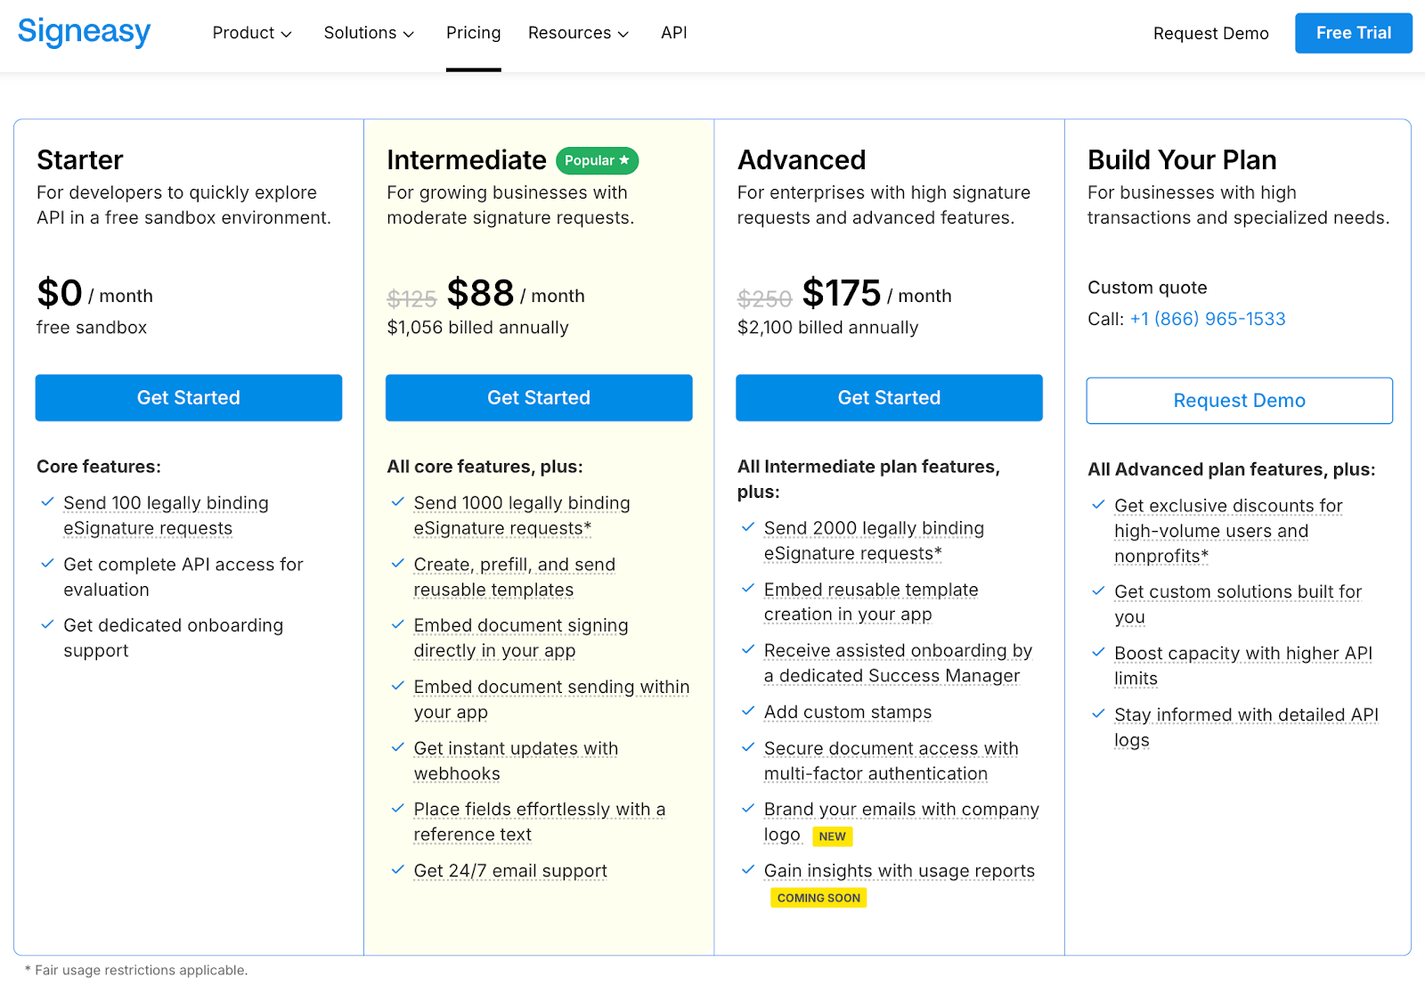Viewport: 1425px width, 986px height.
Task: Click the Free Trial button
Action: 1353,33
